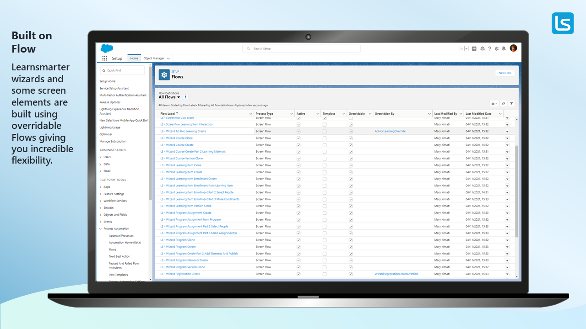The image size is (586, 329).
Task: Select the Home tab
Action: pyautogui.click(x=134, y=58)
